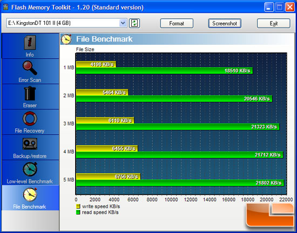Click the 5 MB write speed bar
297x233 pixels.
[x=108, y=176]
